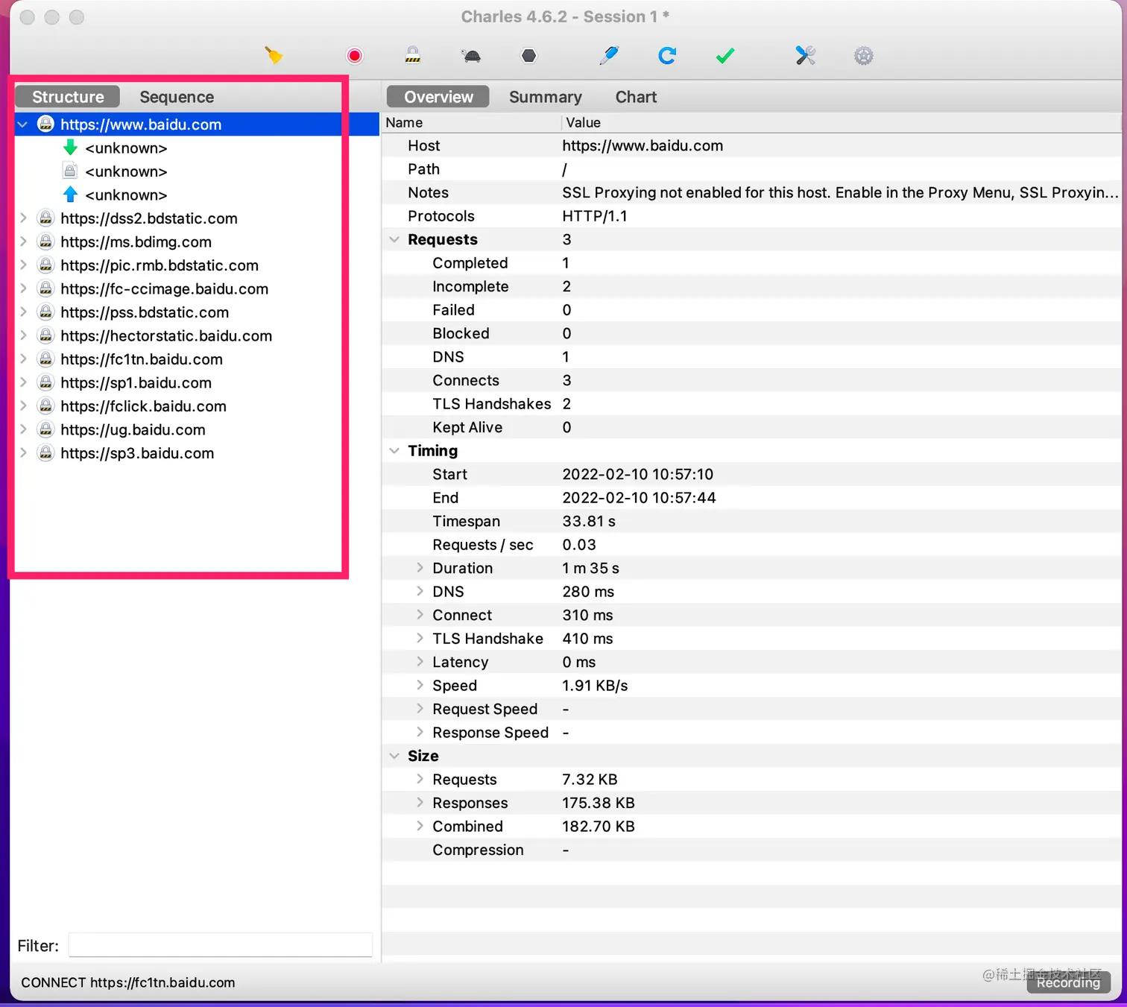1127x1007 pixels.
Task: Clear the session with the broom icon
Action: [274, 55]
